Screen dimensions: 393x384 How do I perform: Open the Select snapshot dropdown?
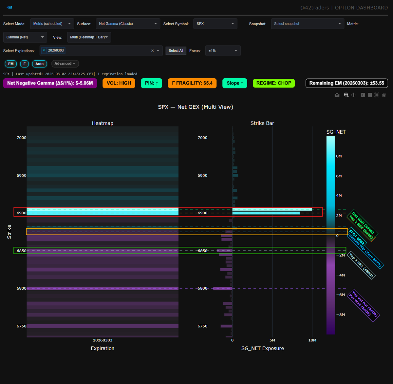click(x=308, y=24)
